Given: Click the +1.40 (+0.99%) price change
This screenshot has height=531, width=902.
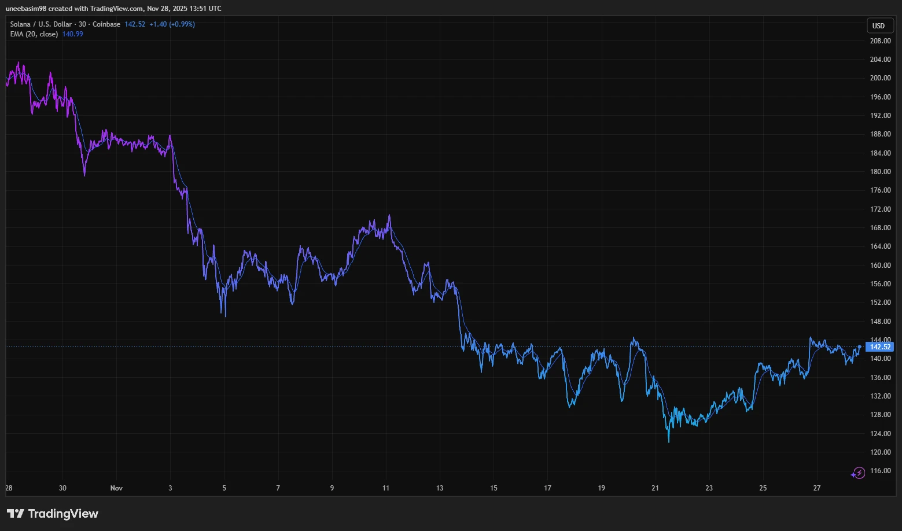Looking at the screenshot, I should tap(172, 24).
